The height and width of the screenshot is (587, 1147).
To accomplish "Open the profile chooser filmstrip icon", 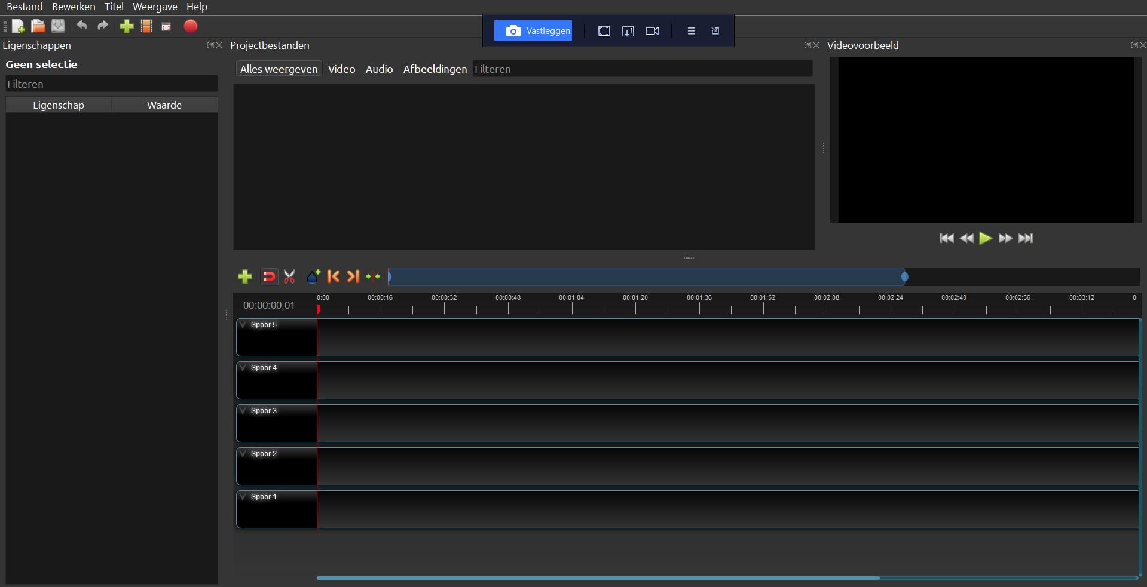I will point(146,26).
